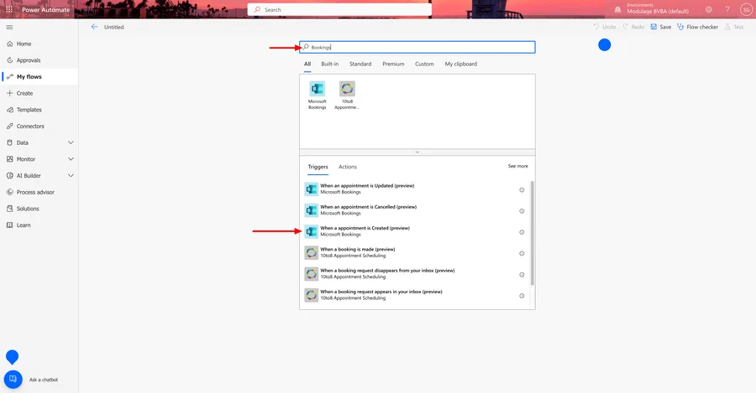Image resolution: width=756 pixels, height=393 pixels.
Task: Open Templates in sidebar
Action: click(39, 110)
